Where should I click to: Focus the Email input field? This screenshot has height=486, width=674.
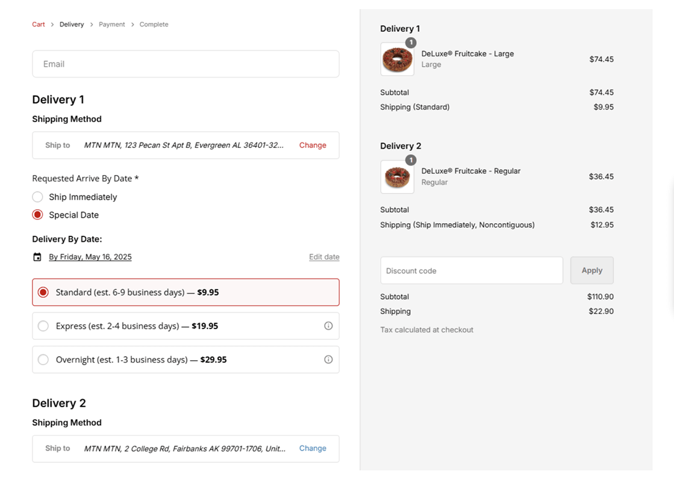pos(186,64)
